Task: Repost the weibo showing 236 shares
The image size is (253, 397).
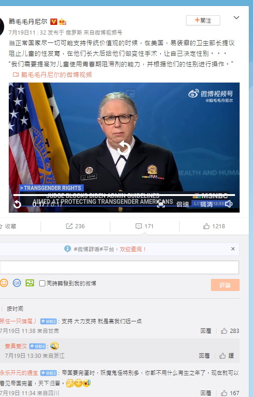Action: pyautogui.click(x=75, y=226)
